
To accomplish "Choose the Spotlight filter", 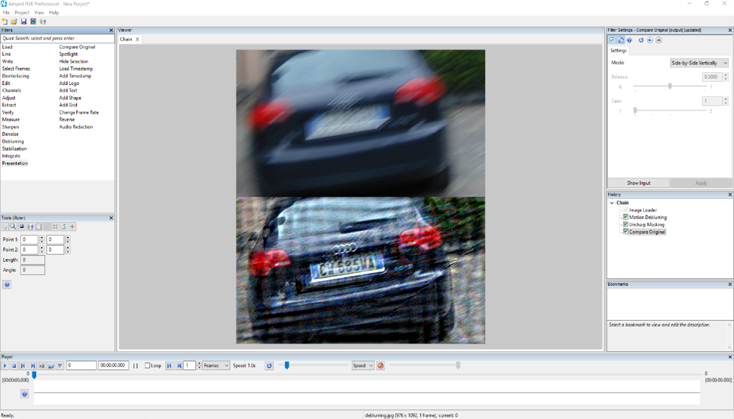I will coord(69,55).
